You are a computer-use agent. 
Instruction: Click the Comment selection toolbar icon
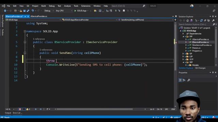[x=115, y=11]
